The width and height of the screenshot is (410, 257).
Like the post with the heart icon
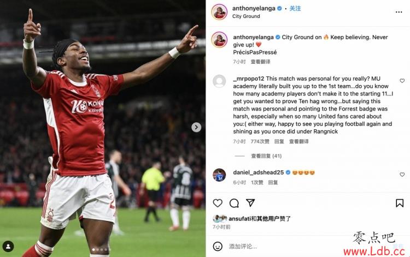218,203
